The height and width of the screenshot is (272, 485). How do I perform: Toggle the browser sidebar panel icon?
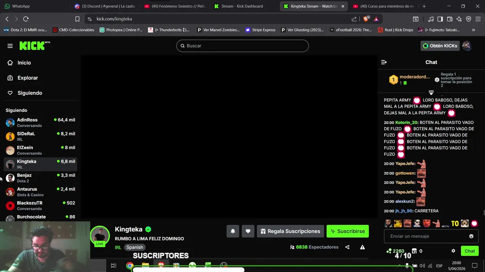[x=440, y=19]
